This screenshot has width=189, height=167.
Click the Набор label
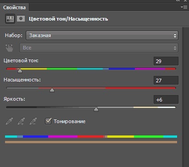(14, 35)
